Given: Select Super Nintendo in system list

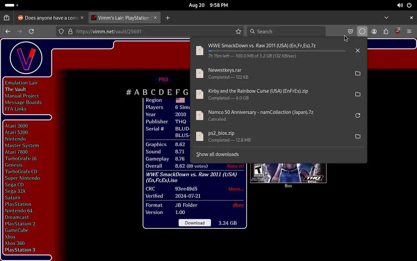Looking at the screenshot, I should tap(22, 178).
